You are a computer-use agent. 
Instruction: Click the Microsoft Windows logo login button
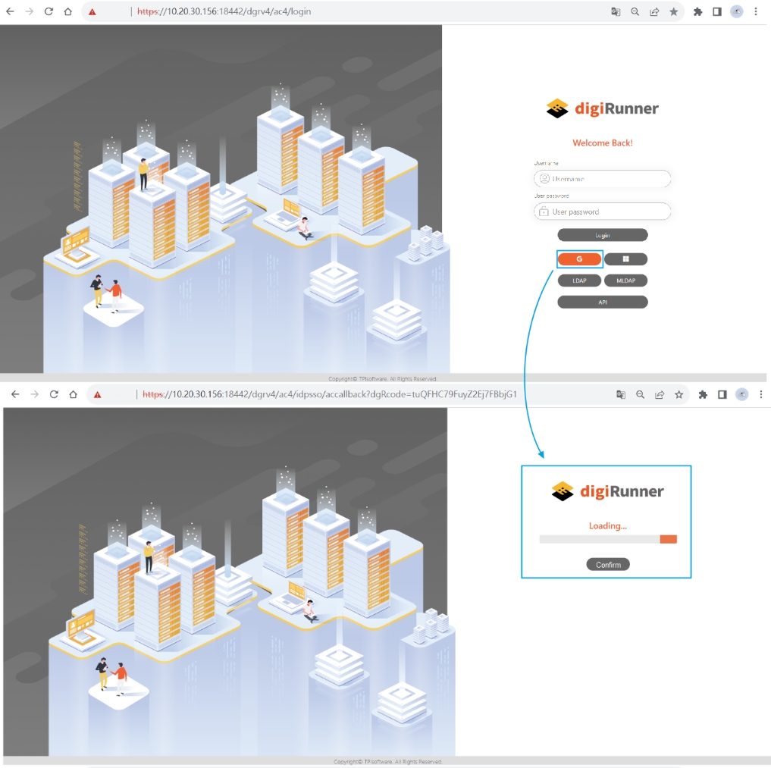[625, 259]
